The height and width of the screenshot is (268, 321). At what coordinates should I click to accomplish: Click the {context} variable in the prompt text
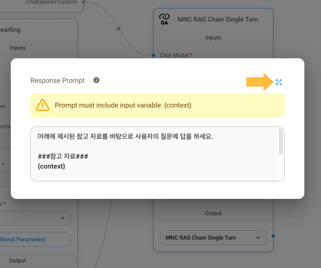(x=51, y=167)
